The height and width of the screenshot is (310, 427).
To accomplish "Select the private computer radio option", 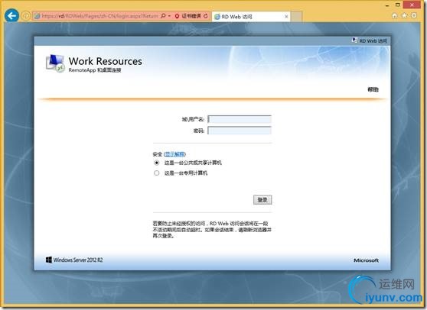I will click(x=157, y=173).
